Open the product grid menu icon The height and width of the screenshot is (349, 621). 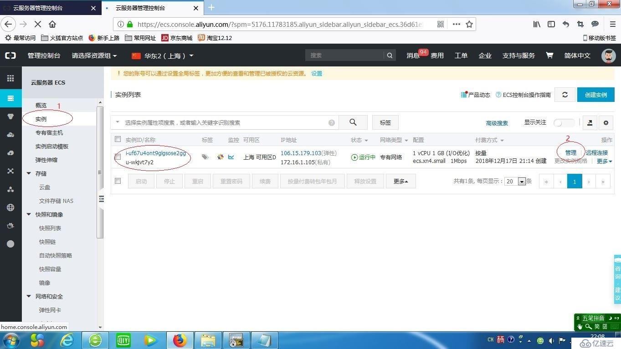pyautogui.click(x=10, y=78)
